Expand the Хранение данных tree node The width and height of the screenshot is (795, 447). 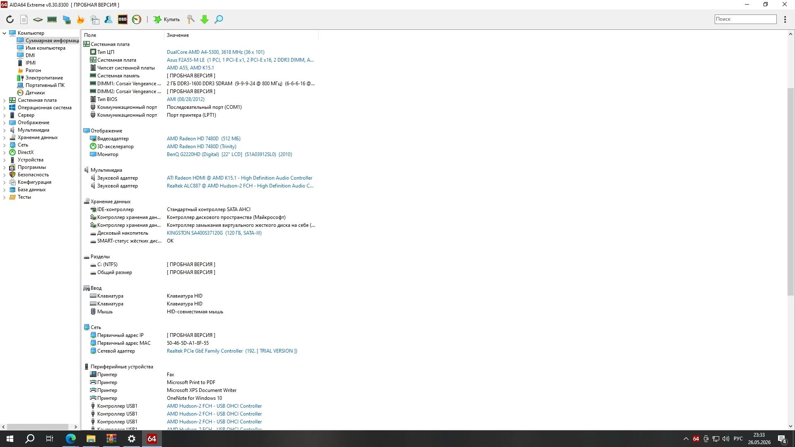[4, 137]
